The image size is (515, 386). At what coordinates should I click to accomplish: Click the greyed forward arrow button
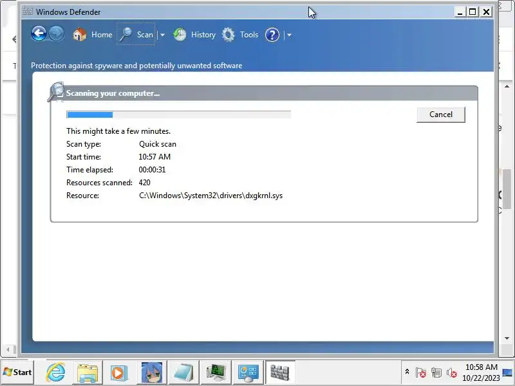click(x=57, y=34)
